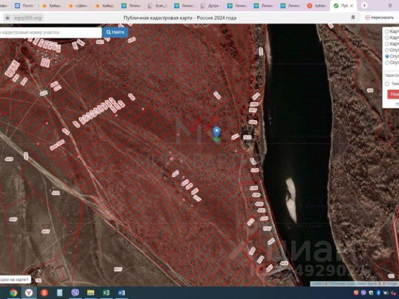Click parcel label 1000 near the river

pos(252,122)
